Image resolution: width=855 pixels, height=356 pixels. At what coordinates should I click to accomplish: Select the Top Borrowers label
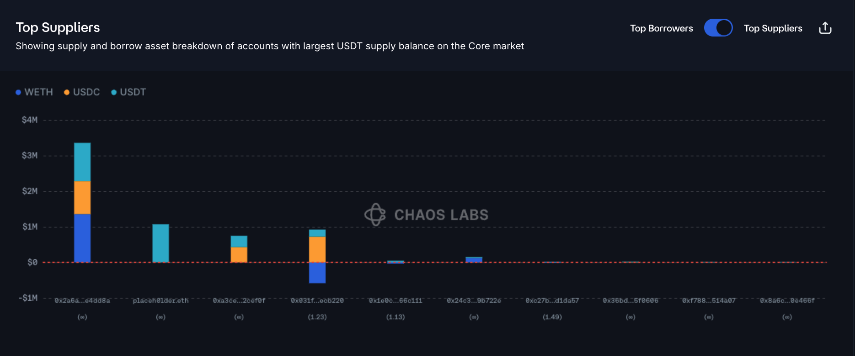pos(661,28)
